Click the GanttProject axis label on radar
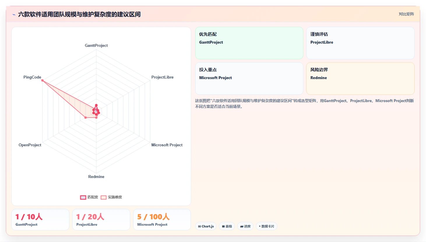426x242 pixels. [96, 45]
